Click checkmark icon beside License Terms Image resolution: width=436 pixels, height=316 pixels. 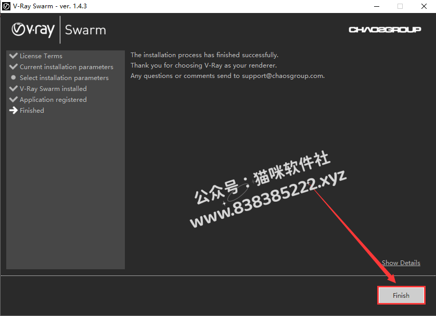tap(14, 56)
